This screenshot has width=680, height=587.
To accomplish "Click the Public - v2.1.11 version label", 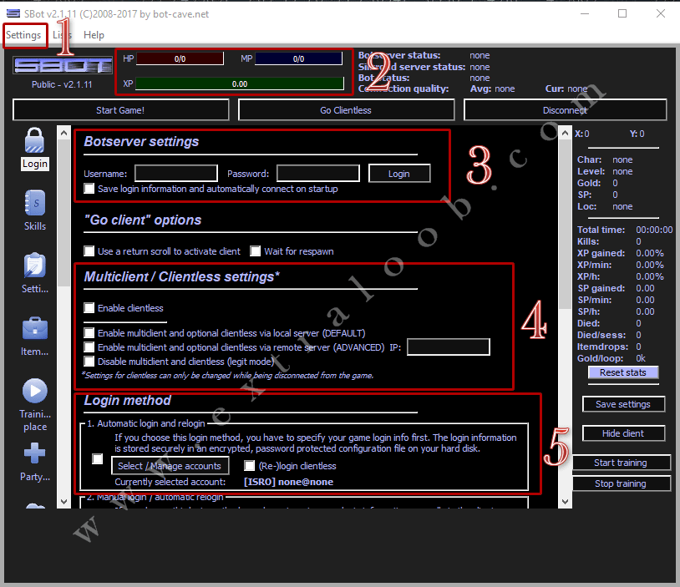I will 62,84.
